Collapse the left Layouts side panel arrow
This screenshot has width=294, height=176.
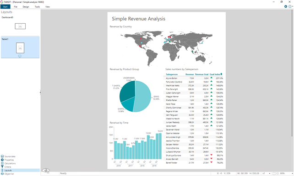(x=40, y=92)
